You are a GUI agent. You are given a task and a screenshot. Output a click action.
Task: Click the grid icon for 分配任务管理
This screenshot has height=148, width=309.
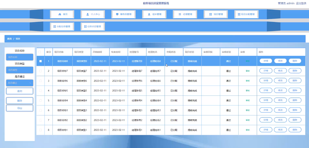click(54, 26)
